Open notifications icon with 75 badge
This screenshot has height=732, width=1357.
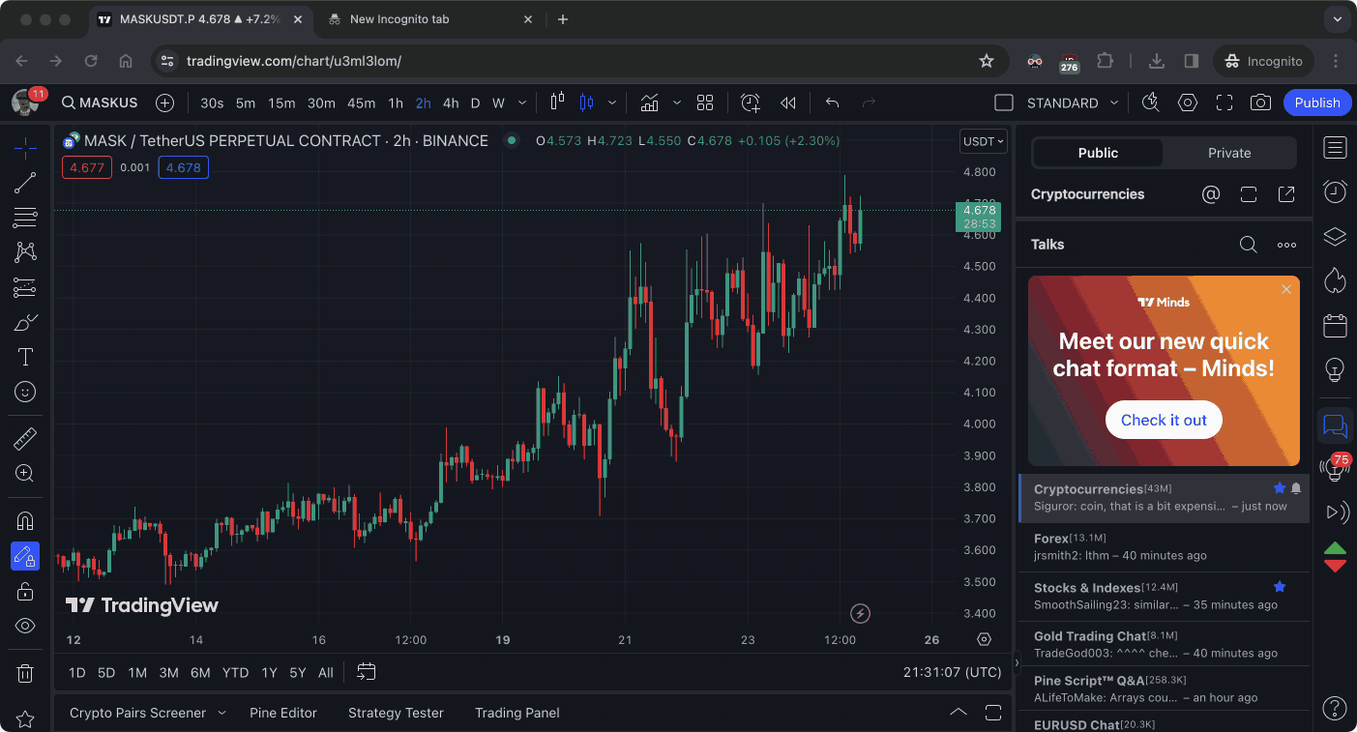(1335, 469)
